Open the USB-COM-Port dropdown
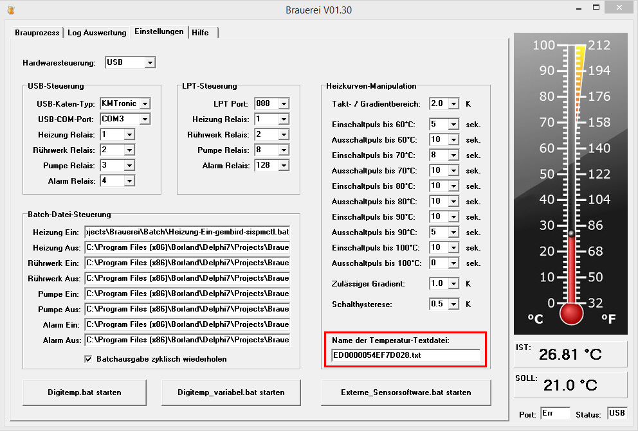This screenshot has width=638, height=431. [145, 119]
